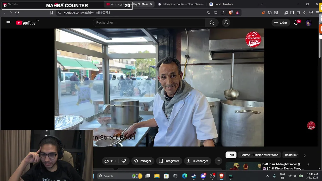
Task: Open Microsoft Edge from the taskbar
Action: coord(185,176)
